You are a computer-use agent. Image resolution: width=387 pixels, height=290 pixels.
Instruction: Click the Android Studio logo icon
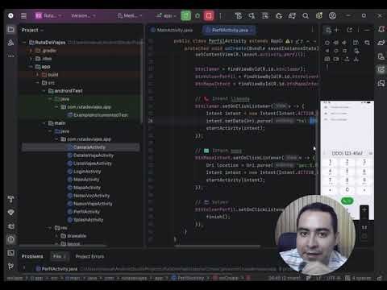(x=10, y=16)
